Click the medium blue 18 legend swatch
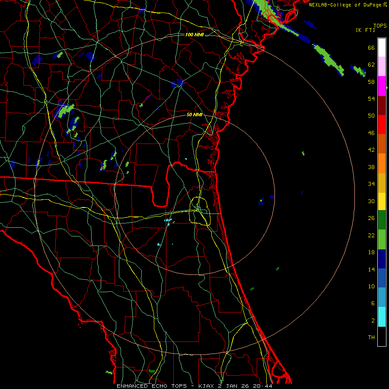 tap(382, 278)
